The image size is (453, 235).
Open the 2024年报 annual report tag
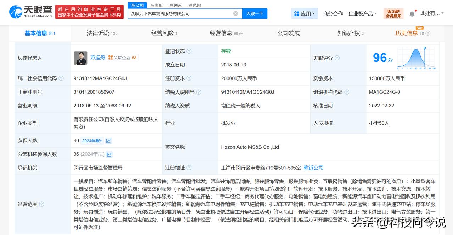point(92,141)
